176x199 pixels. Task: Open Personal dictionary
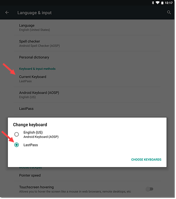pyautogui.click(x=87, y=57)
